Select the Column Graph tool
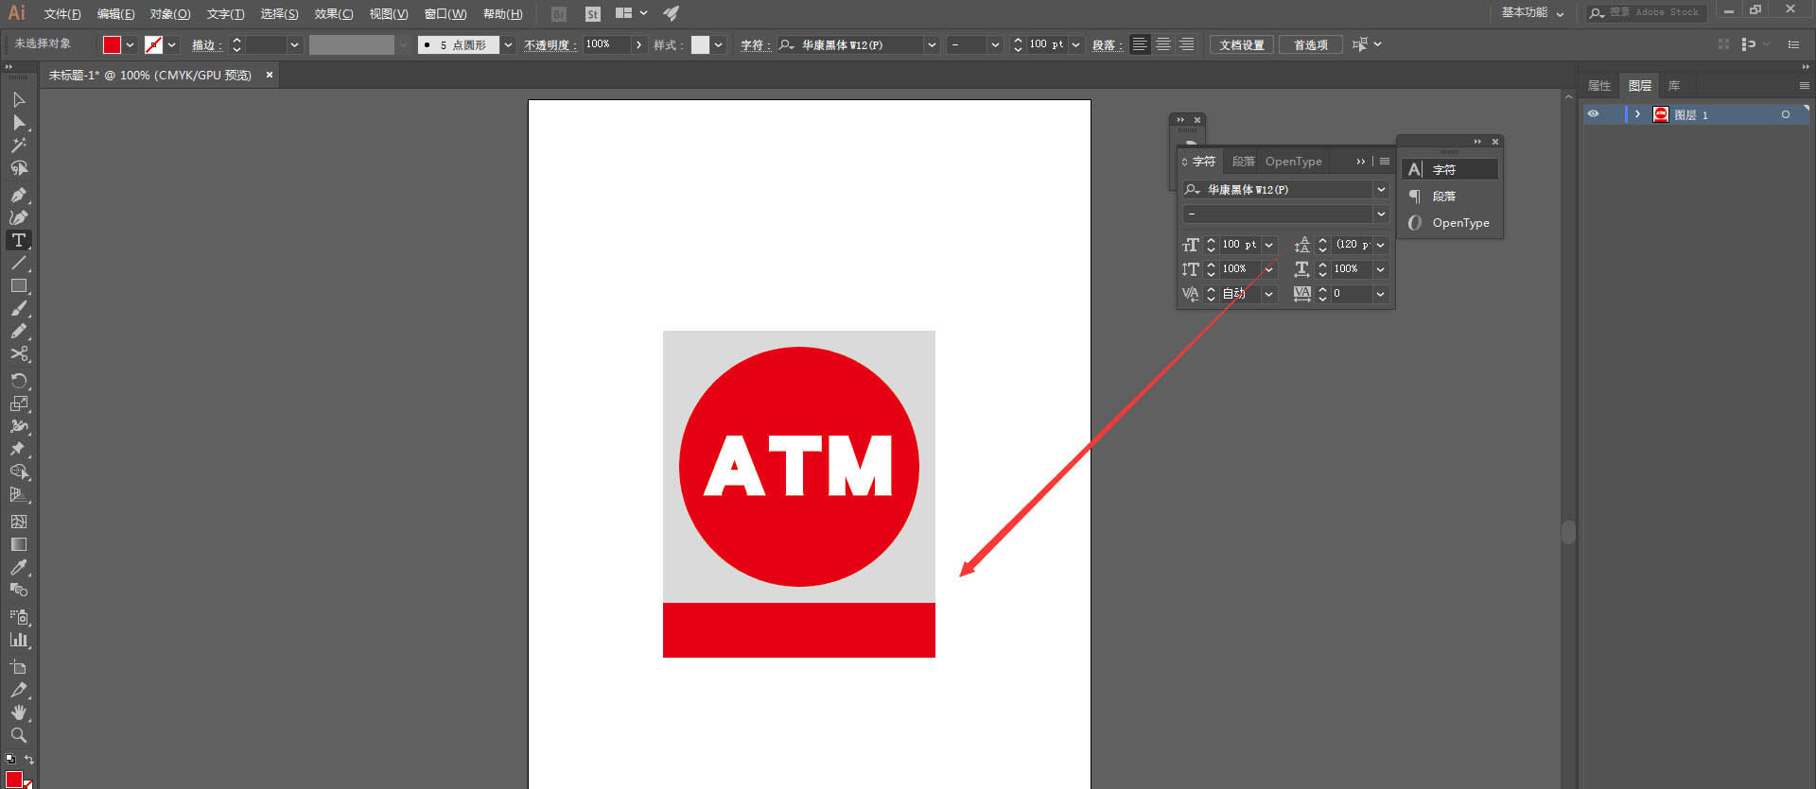 pyautogui.click(x=19, y=640)
